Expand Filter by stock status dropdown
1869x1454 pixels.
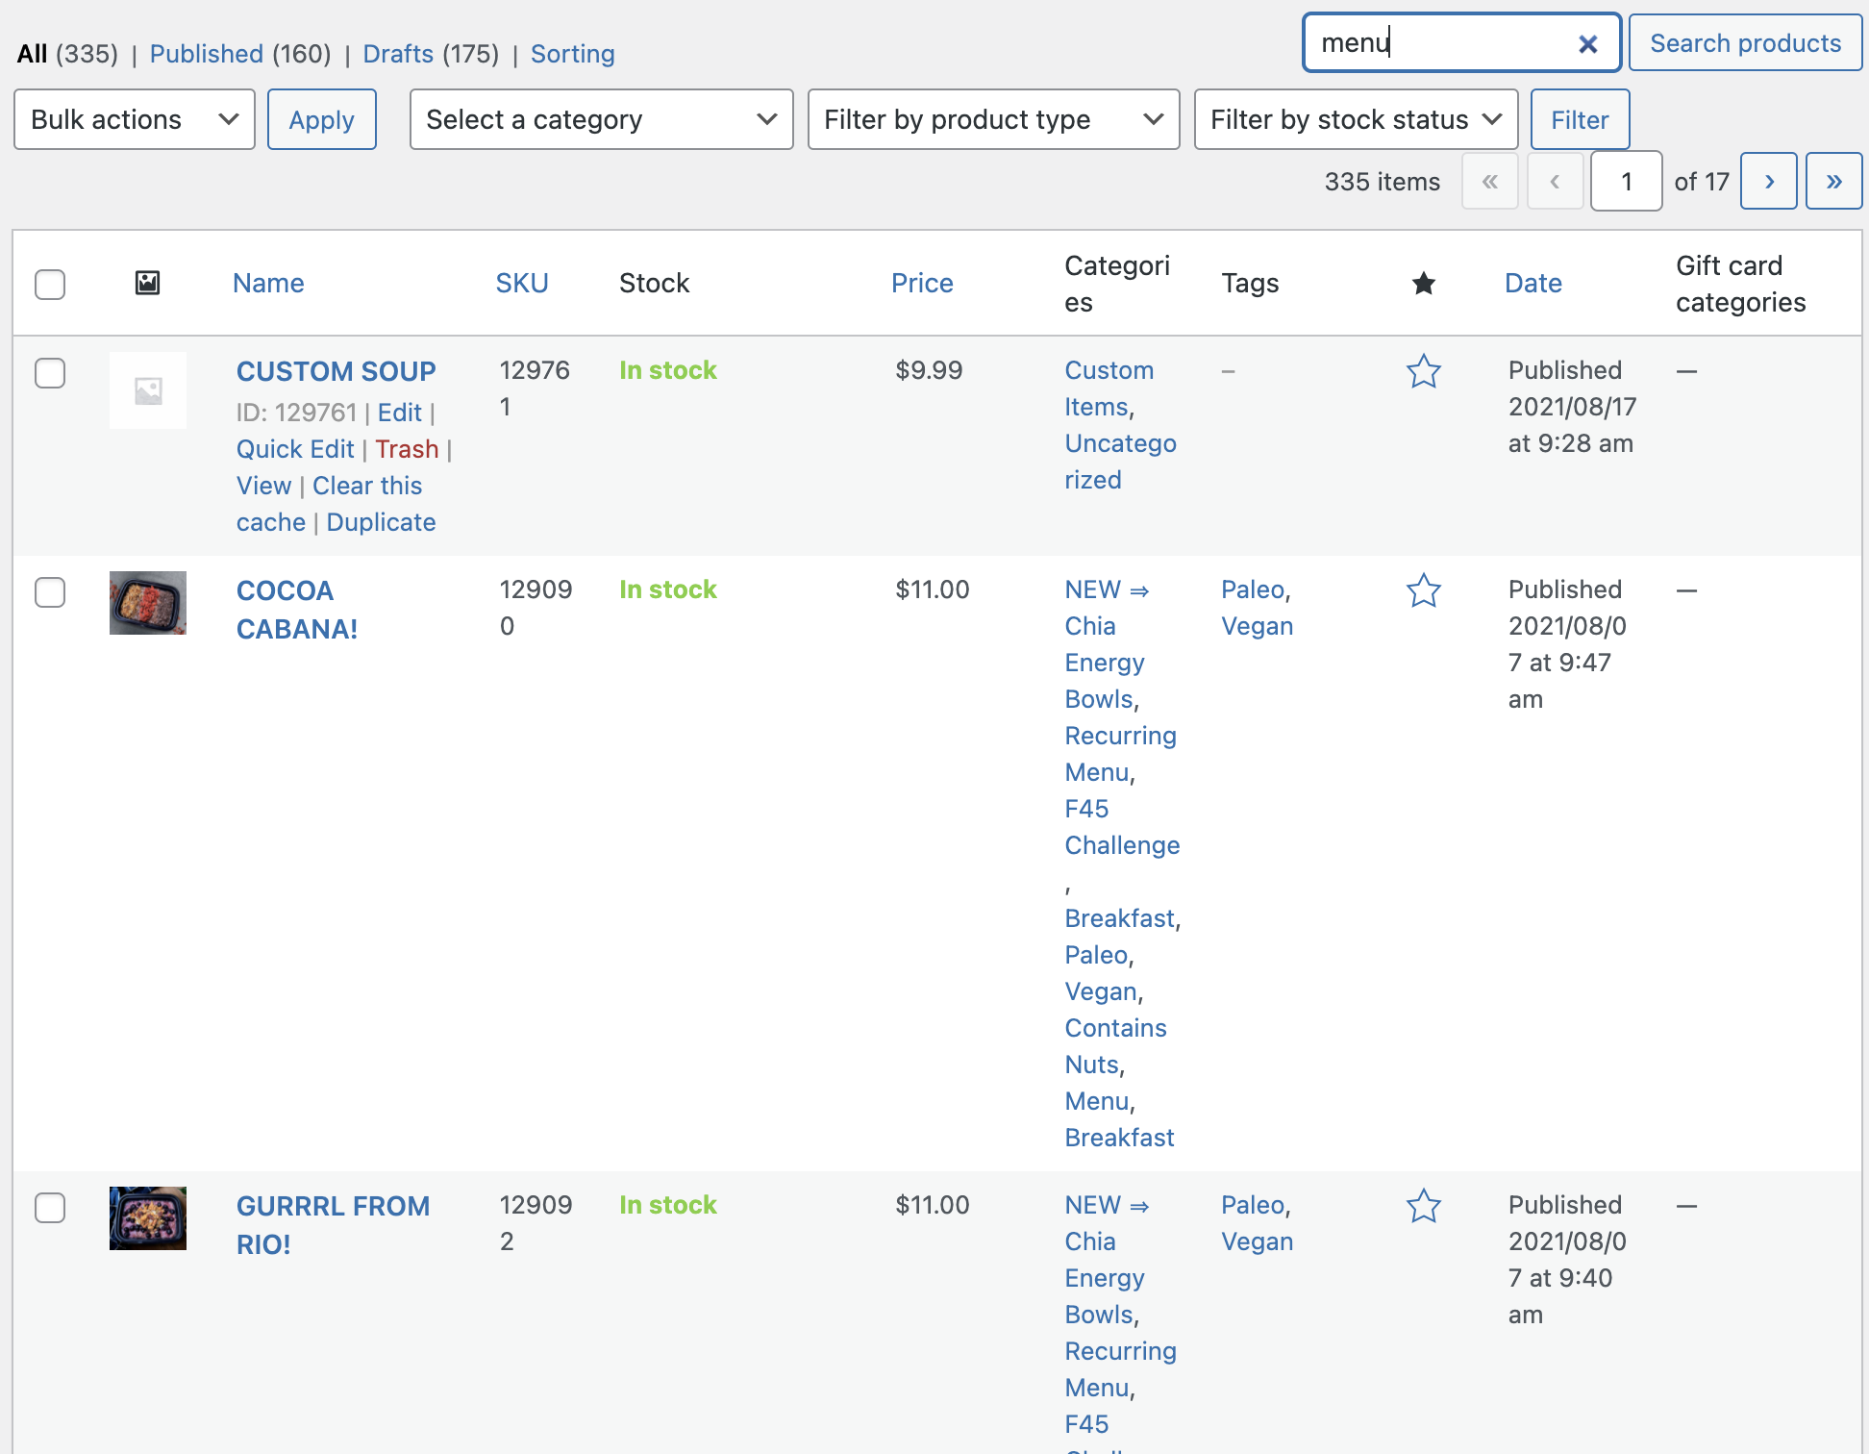click(1356, 119)
